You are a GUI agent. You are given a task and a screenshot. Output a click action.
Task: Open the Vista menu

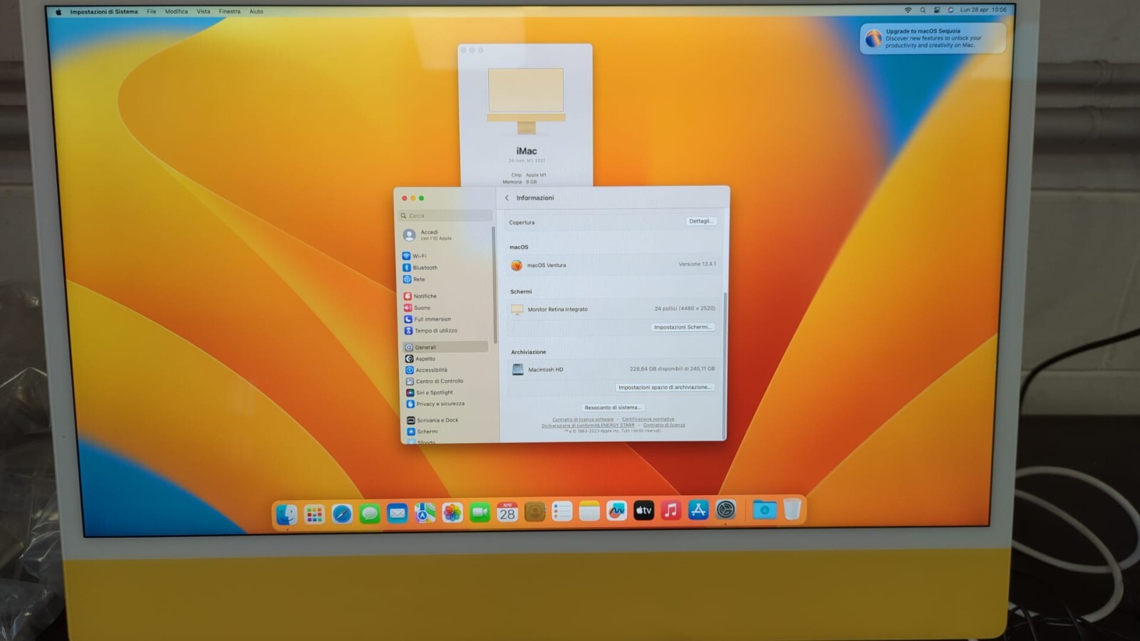click(204, 11)
